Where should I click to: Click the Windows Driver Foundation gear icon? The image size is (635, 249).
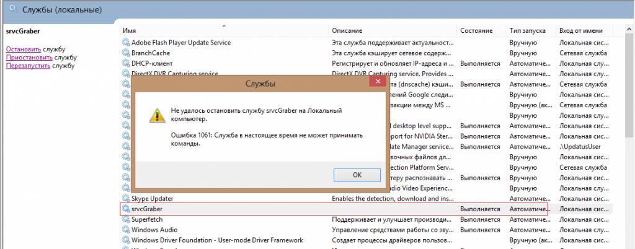pos(126,240)
